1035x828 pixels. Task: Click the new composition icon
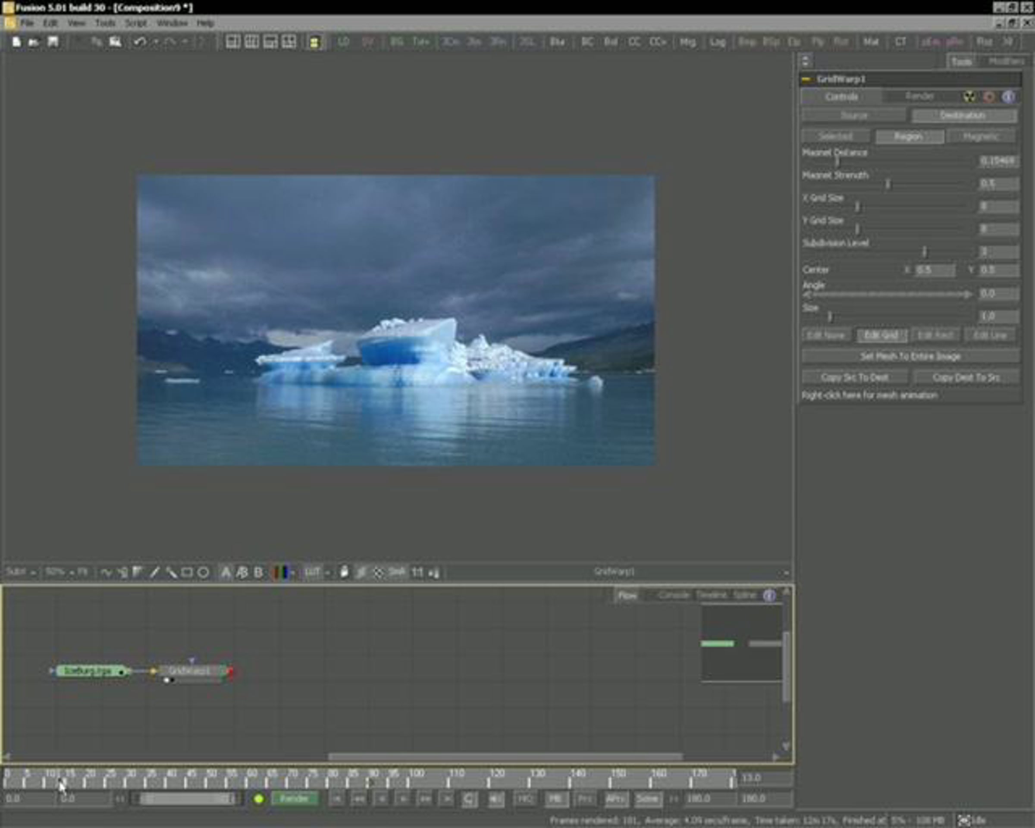(16, 42)
